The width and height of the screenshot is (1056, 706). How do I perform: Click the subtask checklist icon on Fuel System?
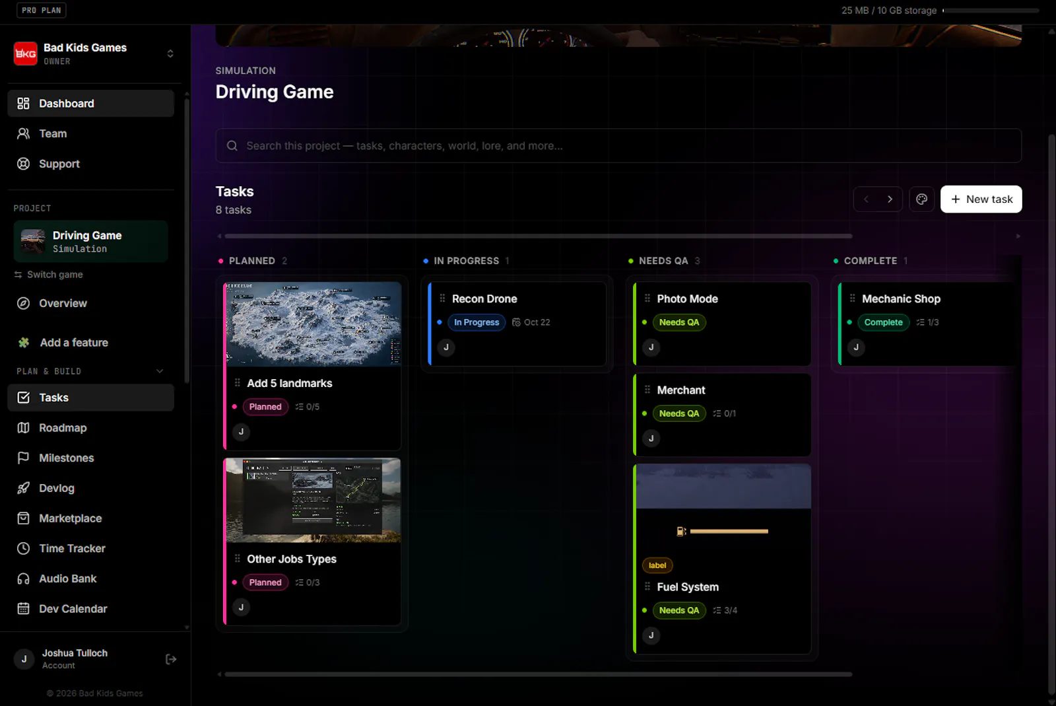(x=717, y=610)
